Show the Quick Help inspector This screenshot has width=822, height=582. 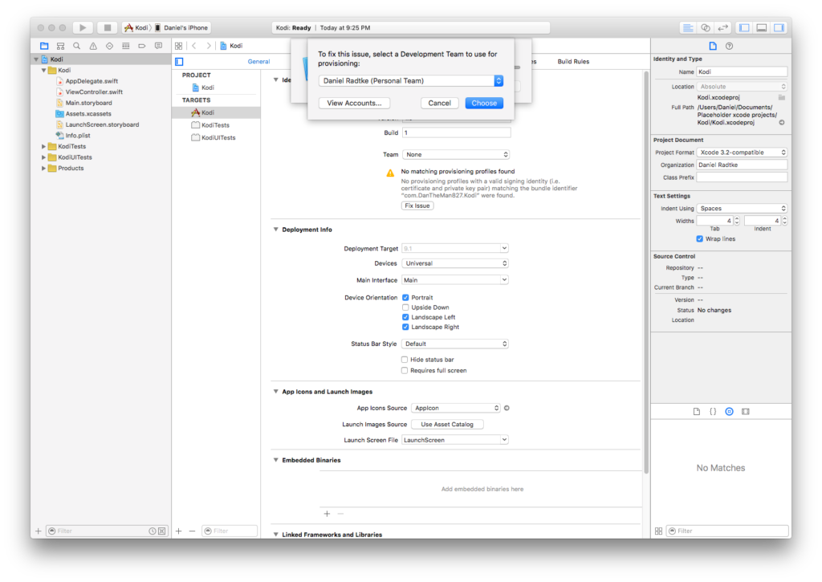[x=729, y=46]
